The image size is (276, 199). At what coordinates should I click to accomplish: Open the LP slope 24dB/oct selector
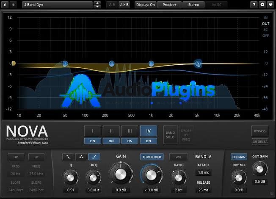(36, 190)
